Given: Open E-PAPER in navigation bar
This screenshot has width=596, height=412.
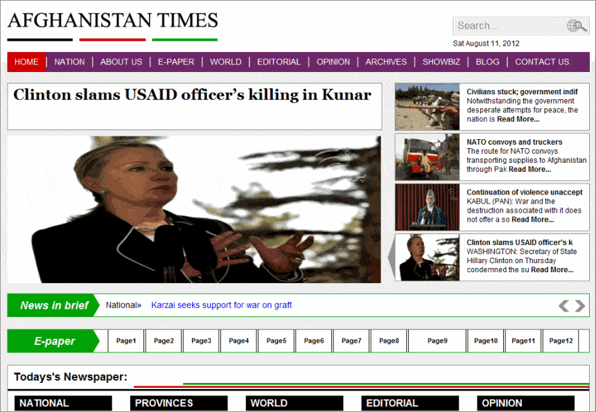Looking at the screenshot, I should point(176,62).
